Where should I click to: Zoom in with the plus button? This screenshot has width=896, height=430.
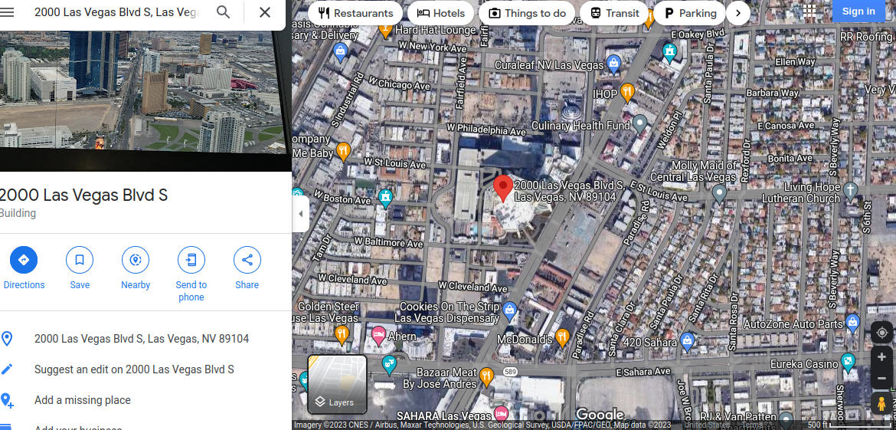click(x=881, y=357)
